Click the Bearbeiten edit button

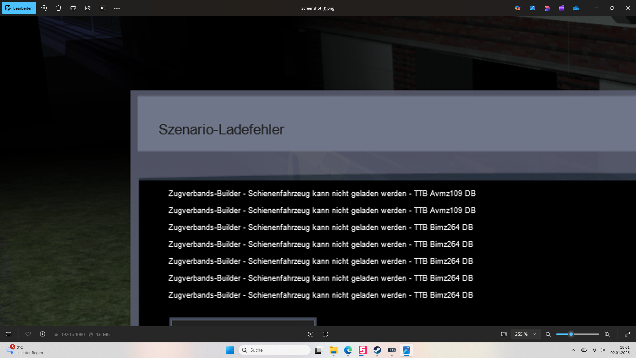point(19,8)
